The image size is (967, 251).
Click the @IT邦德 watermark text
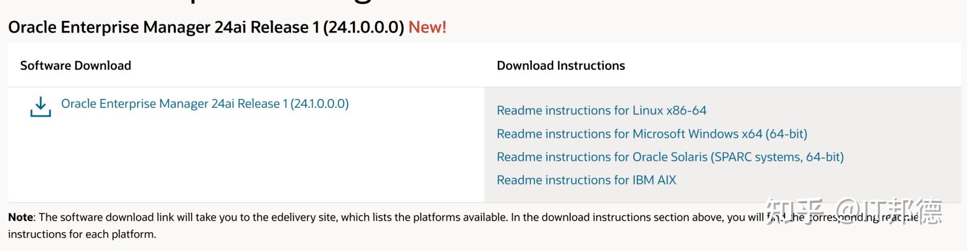(x=888, y=212)
